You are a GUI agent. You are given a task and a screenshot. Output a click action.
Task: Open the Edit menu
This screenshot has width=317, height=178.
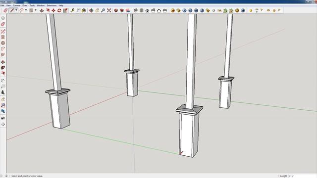pyautogui.click(x=2, y=5)
